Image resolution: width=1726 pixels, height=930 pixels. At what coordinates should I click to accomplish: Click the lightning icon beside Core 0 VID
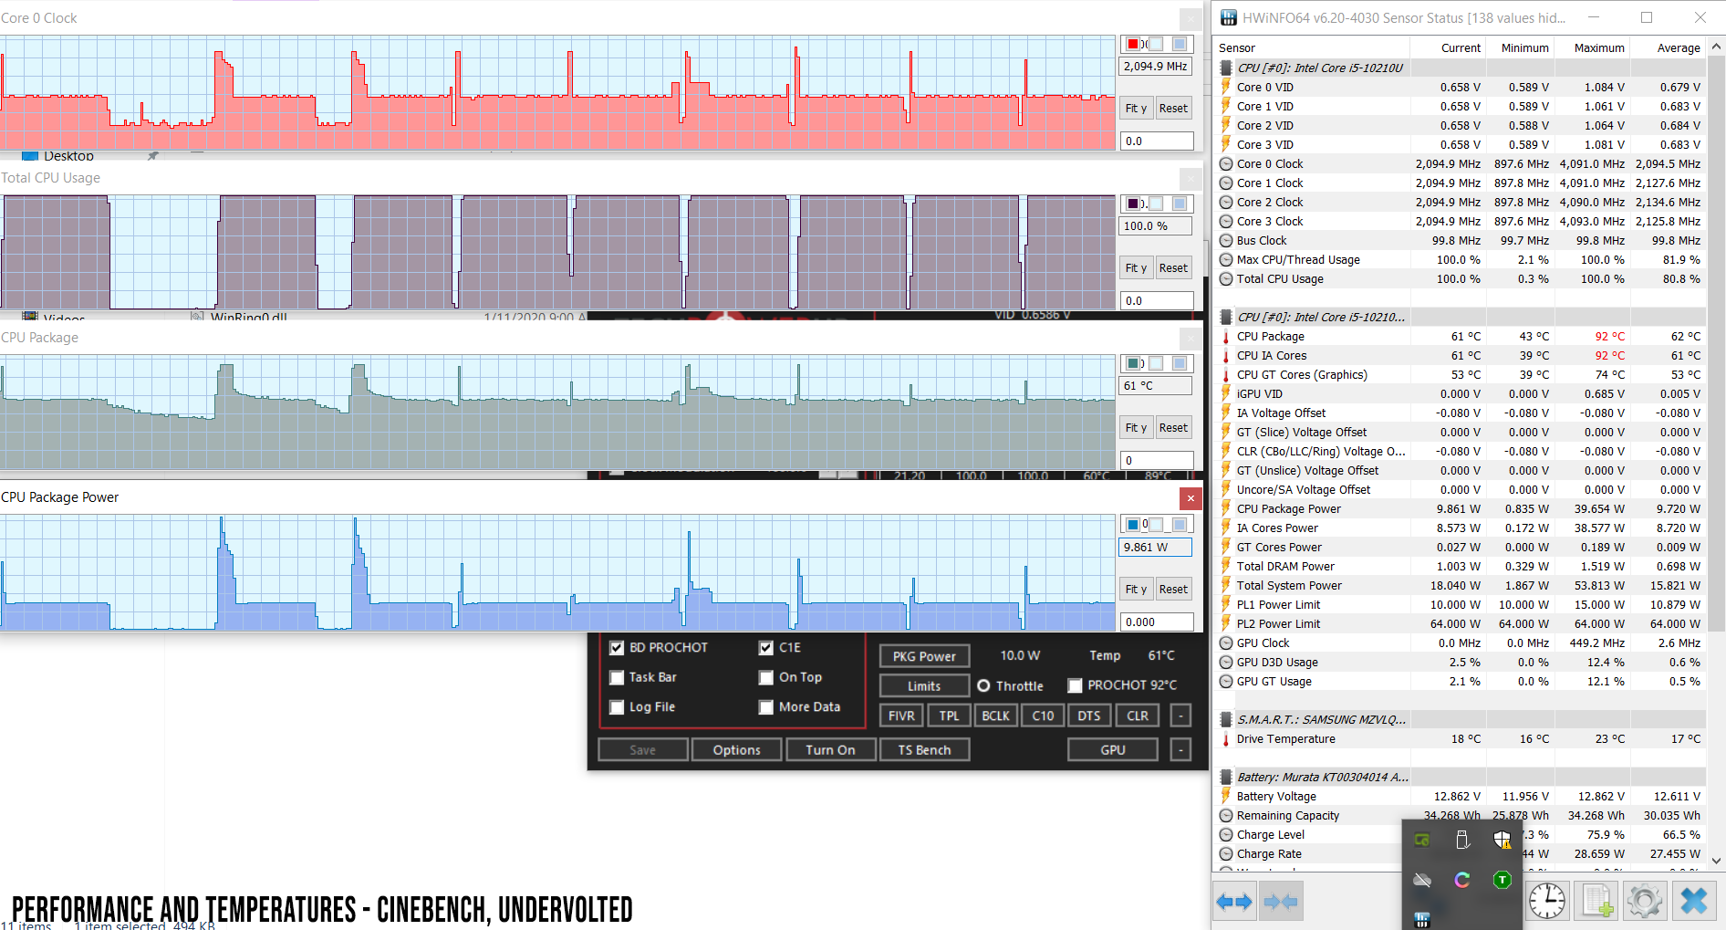(1226, 88)
